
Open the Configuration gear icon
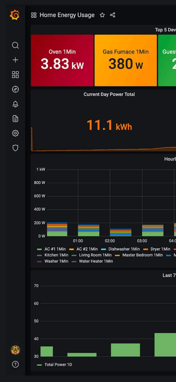tap(15, 133)
